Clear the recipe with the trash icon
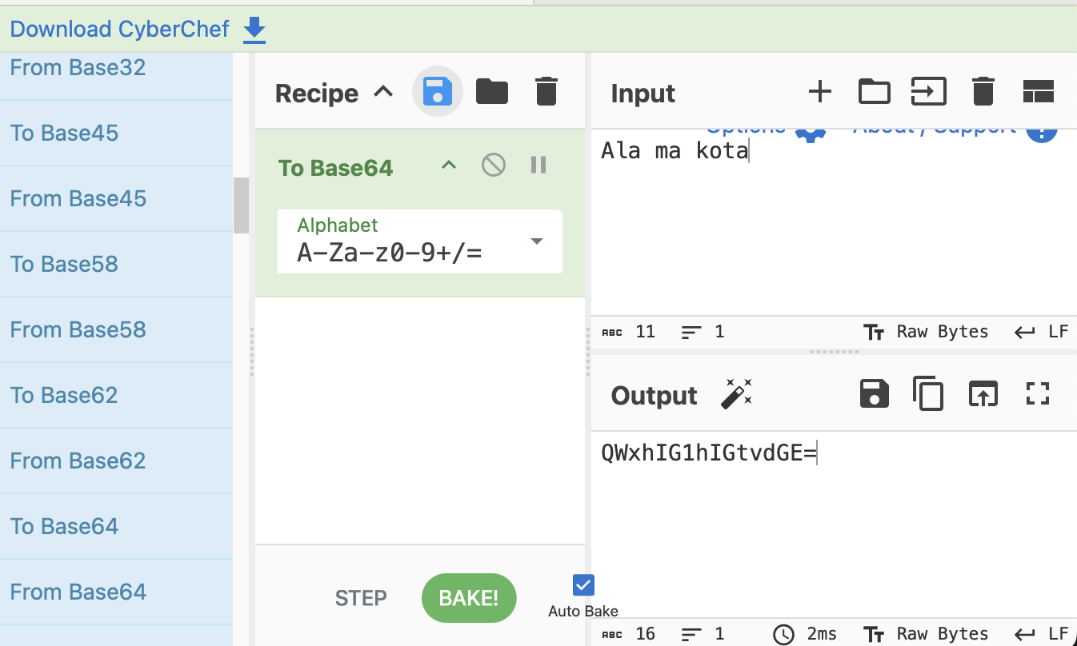The image size is (1077, 646). pos(546,92)
